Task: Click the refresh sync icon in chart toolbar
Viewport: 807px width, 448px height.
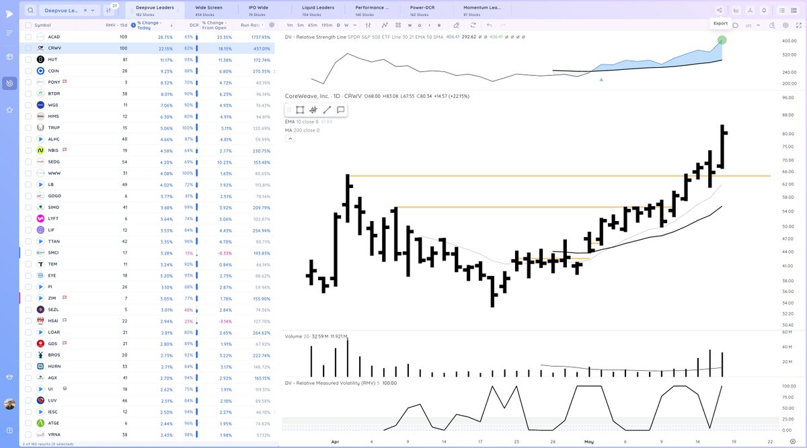Action: point(473,25)
